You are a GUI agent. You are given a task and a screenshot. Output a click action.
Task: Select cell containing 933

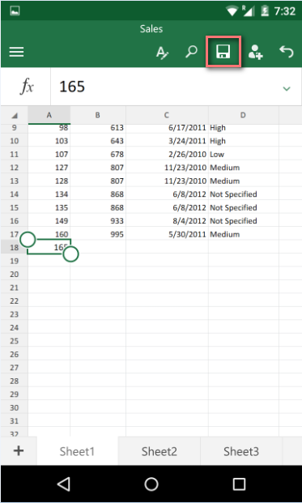98,220
